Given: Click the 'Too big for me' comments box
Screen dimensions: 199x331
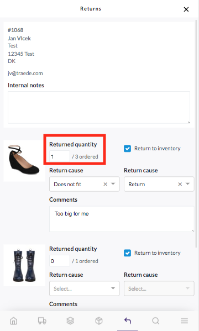Looking at the screenshot, I should 122,219.
